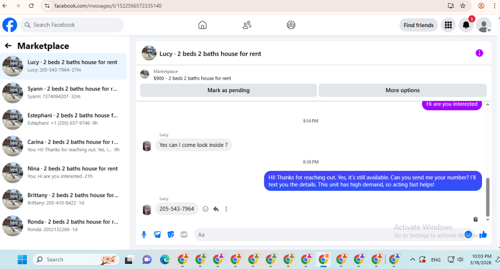Viewport: 500px width, 269px height.
Task: Choose a GIF icon
Action: 184,234
